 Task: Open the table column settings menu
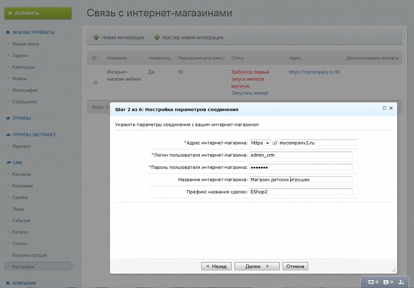[x=95, y=58]
